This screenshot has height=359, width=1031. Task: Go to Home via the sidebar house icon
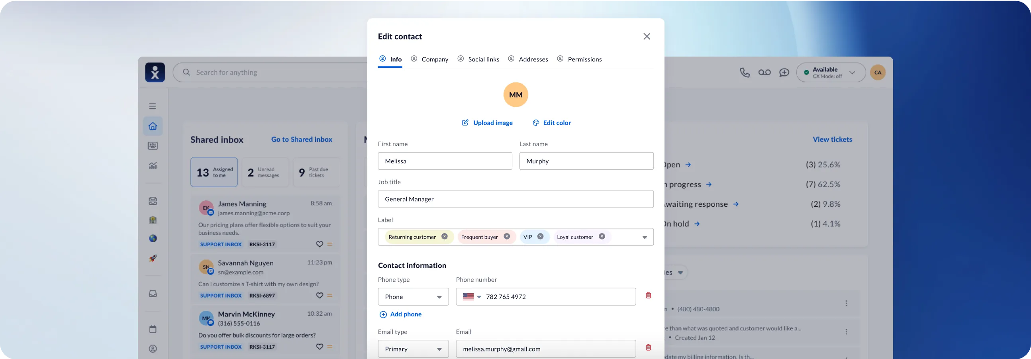(153, 126)
